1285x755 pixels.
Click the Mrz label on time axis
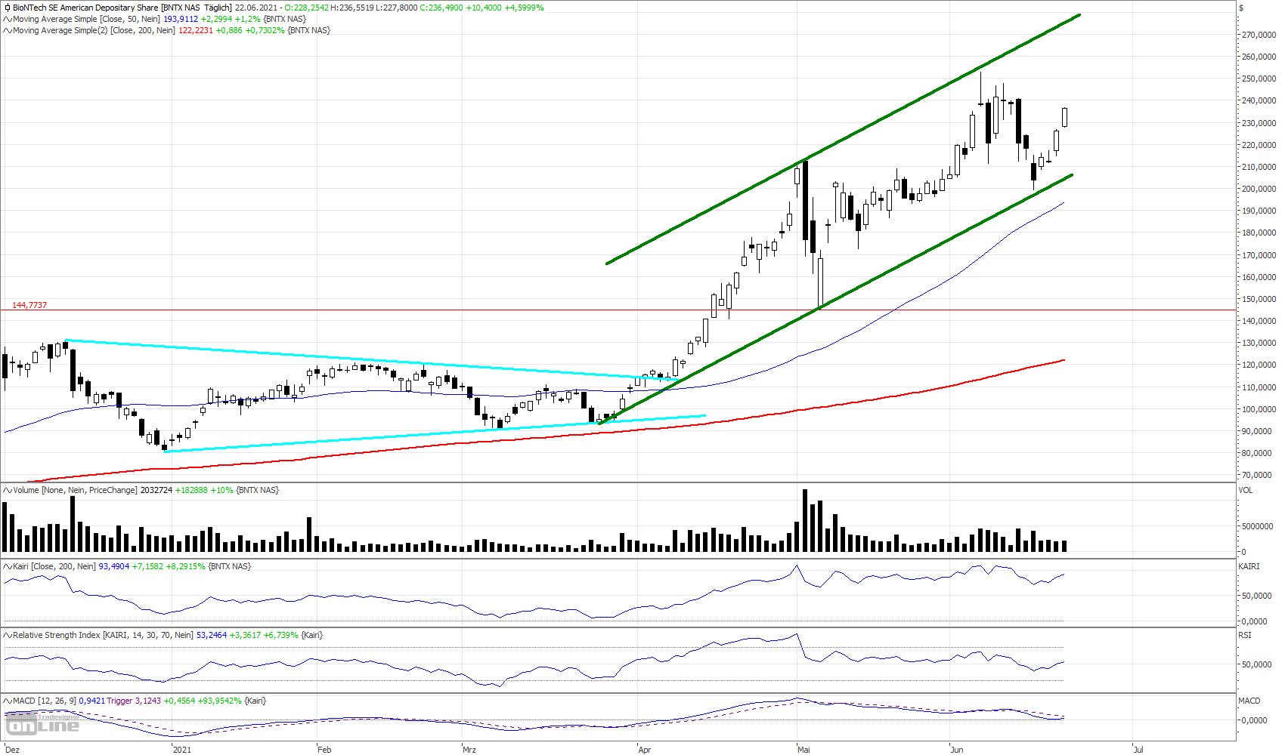tap(469, 750)
